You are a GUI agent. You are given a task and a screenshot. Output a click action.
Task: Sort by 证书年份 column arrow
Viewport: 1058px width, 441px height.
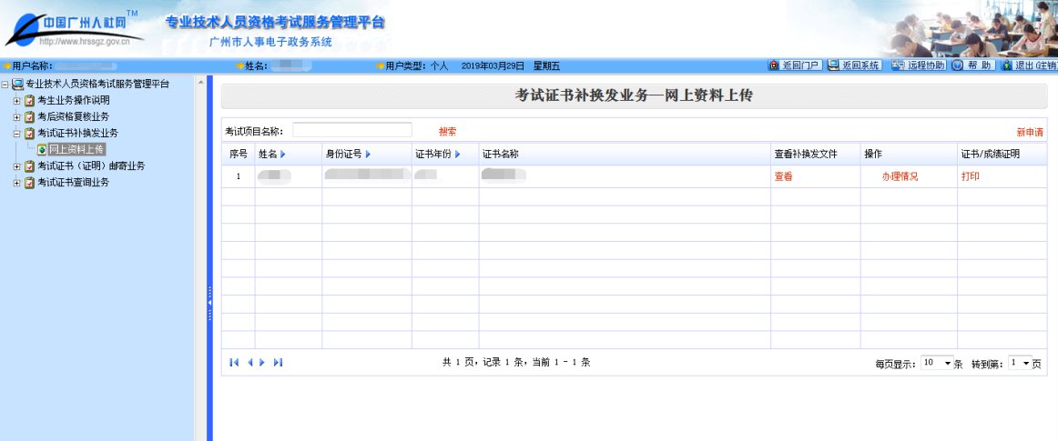pos(457,155)
